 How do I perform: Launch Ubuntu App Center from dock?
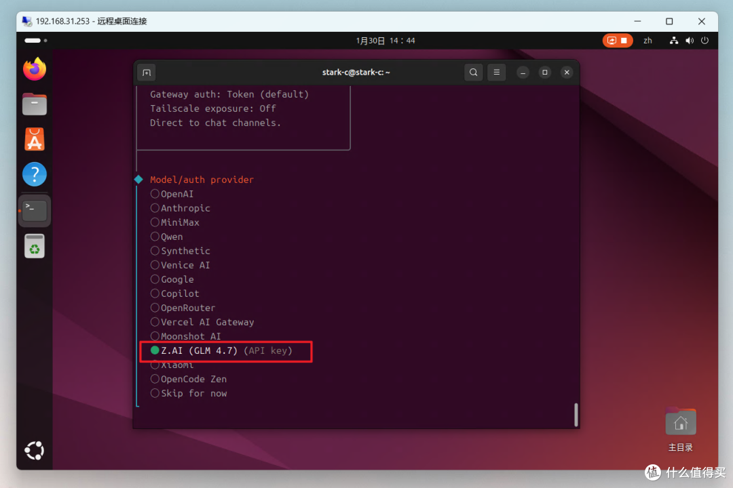[35, 139]
